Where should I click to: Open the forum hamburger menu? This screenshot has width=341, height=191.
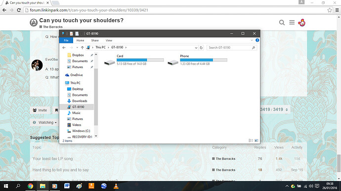pos(292,22)
